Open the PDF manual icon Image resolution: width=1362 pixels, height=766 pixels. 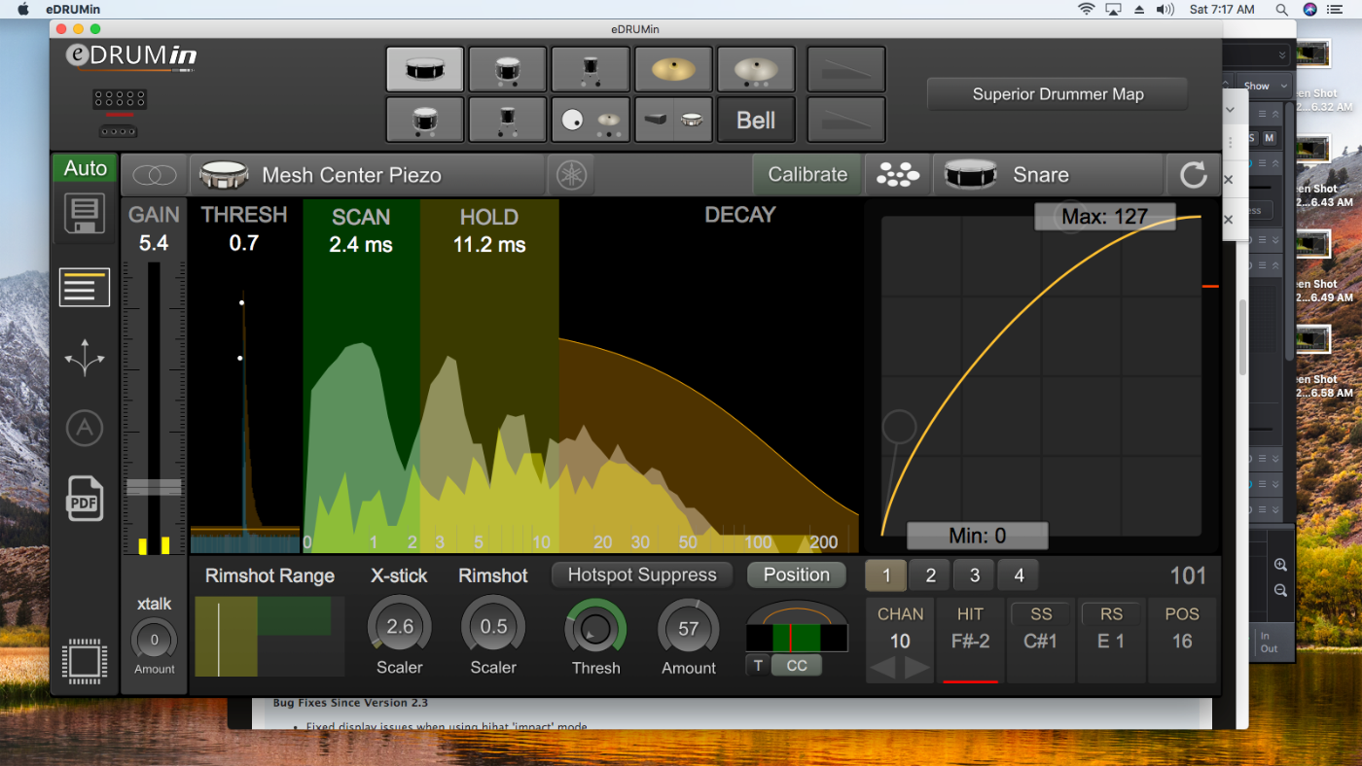pos(85,498)
